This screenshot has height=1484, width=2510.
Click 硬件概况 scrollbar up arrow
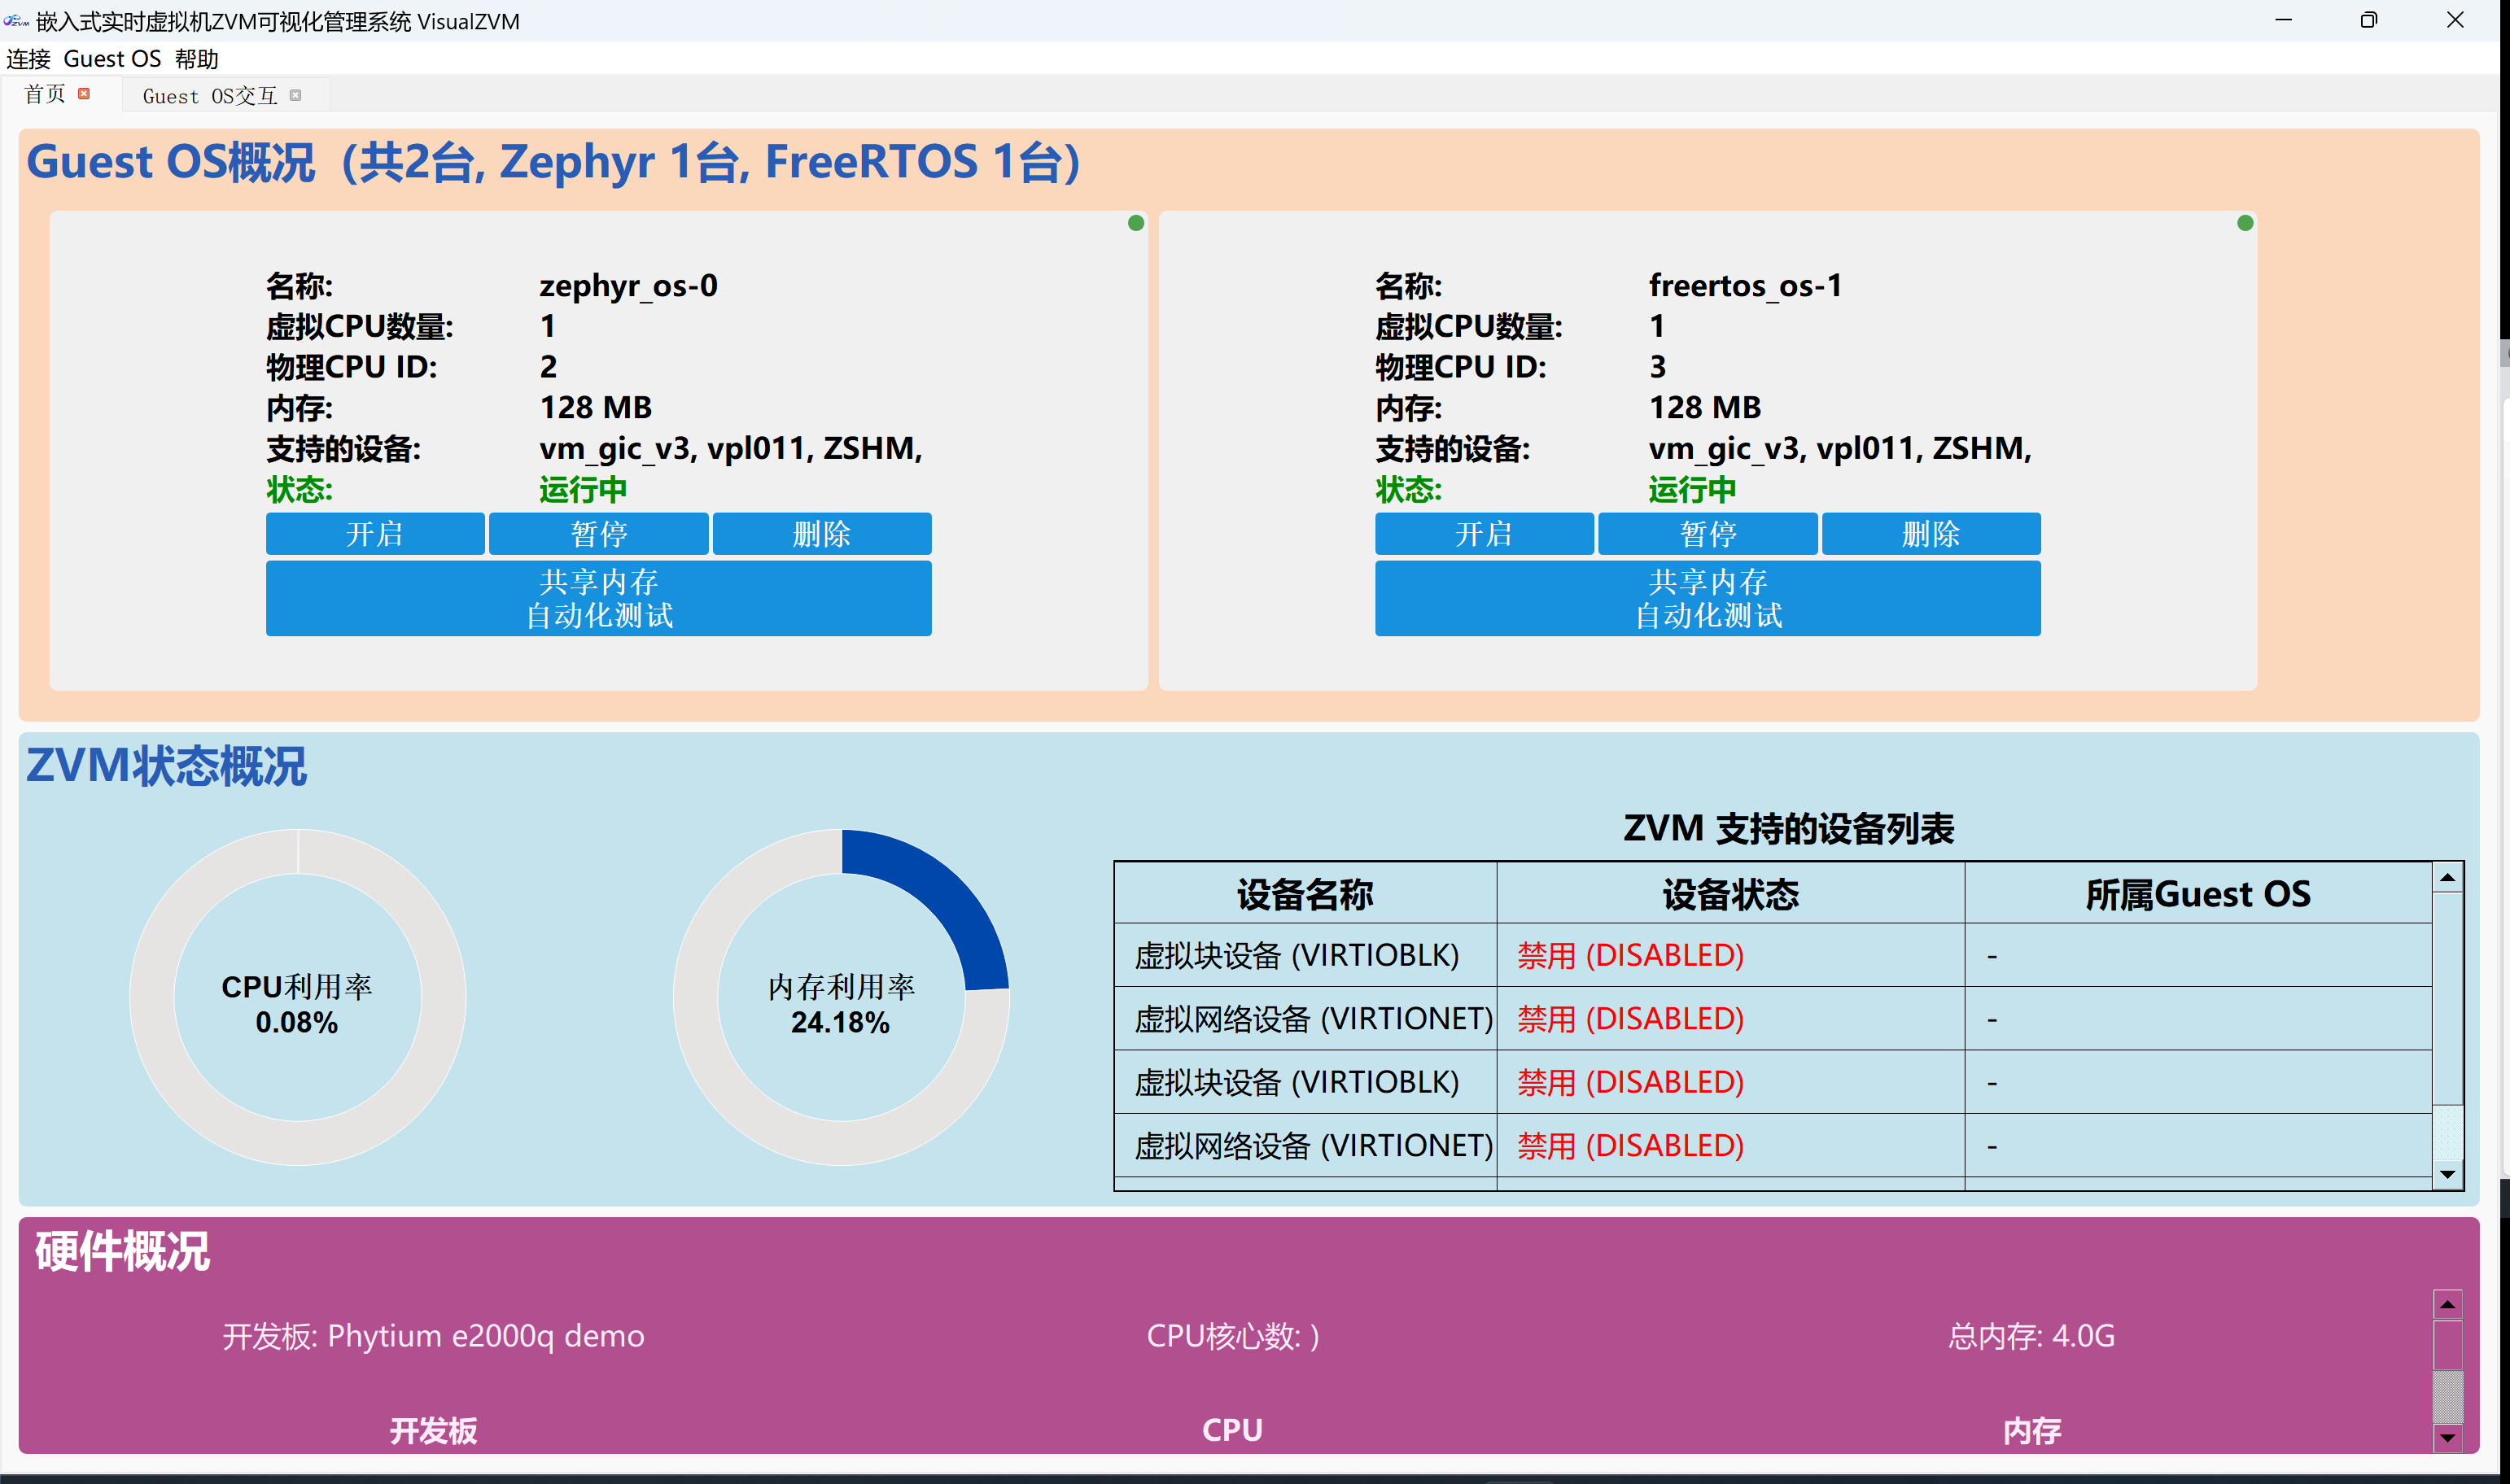point(2447,1304)
